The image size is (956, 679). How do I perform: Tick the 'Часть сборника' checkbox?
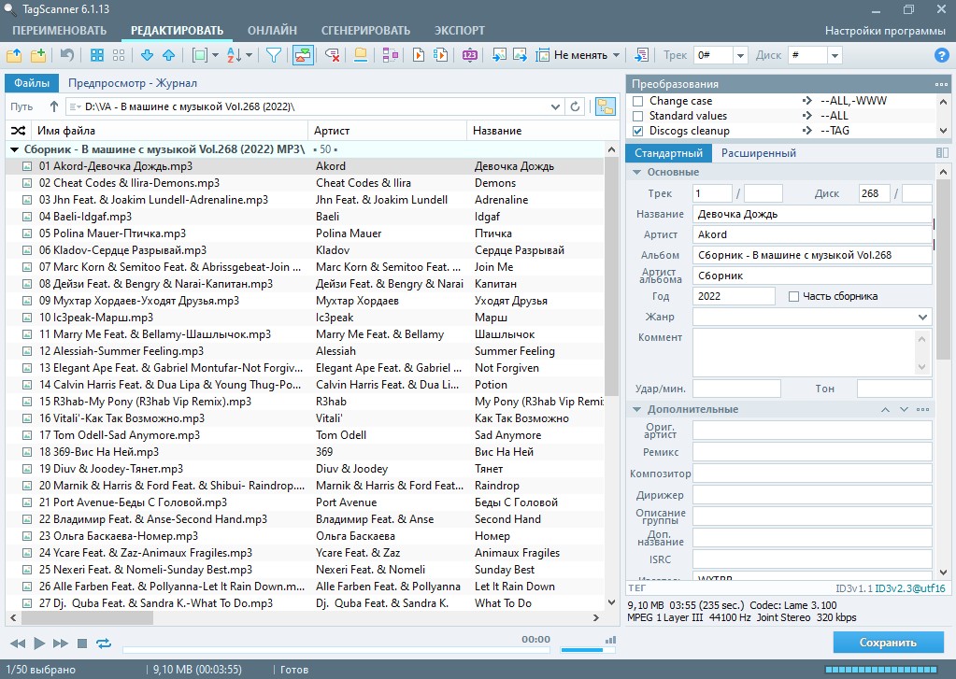tap(794, 297)
